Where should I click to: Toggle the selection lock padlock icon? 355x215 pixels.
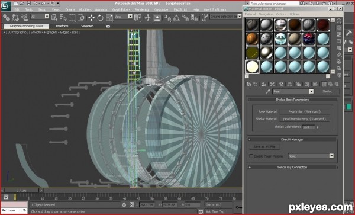(x=124, y=204)
